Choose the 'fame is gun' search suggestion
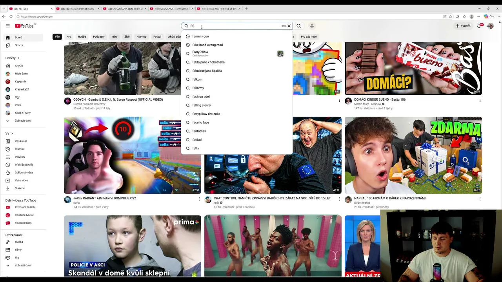Viewport: 502px width, 282px height. [237, 36]
